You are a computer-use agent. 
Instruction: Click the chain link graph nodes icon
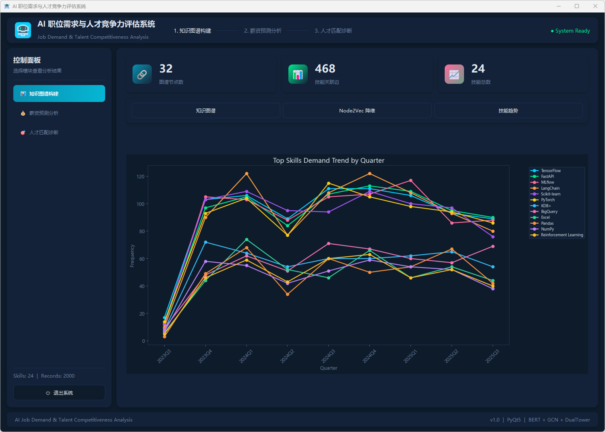142,74
